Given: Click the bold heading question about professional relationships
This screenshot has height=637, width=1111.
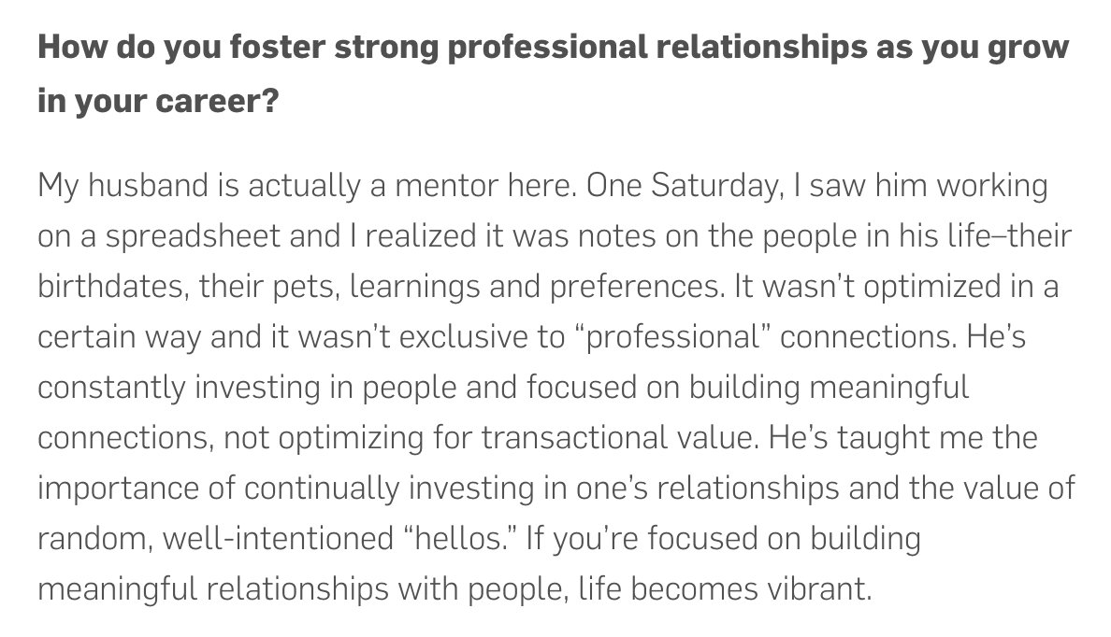Looking at the screenshot, I should pyautogui.click(x=554, y=74).
